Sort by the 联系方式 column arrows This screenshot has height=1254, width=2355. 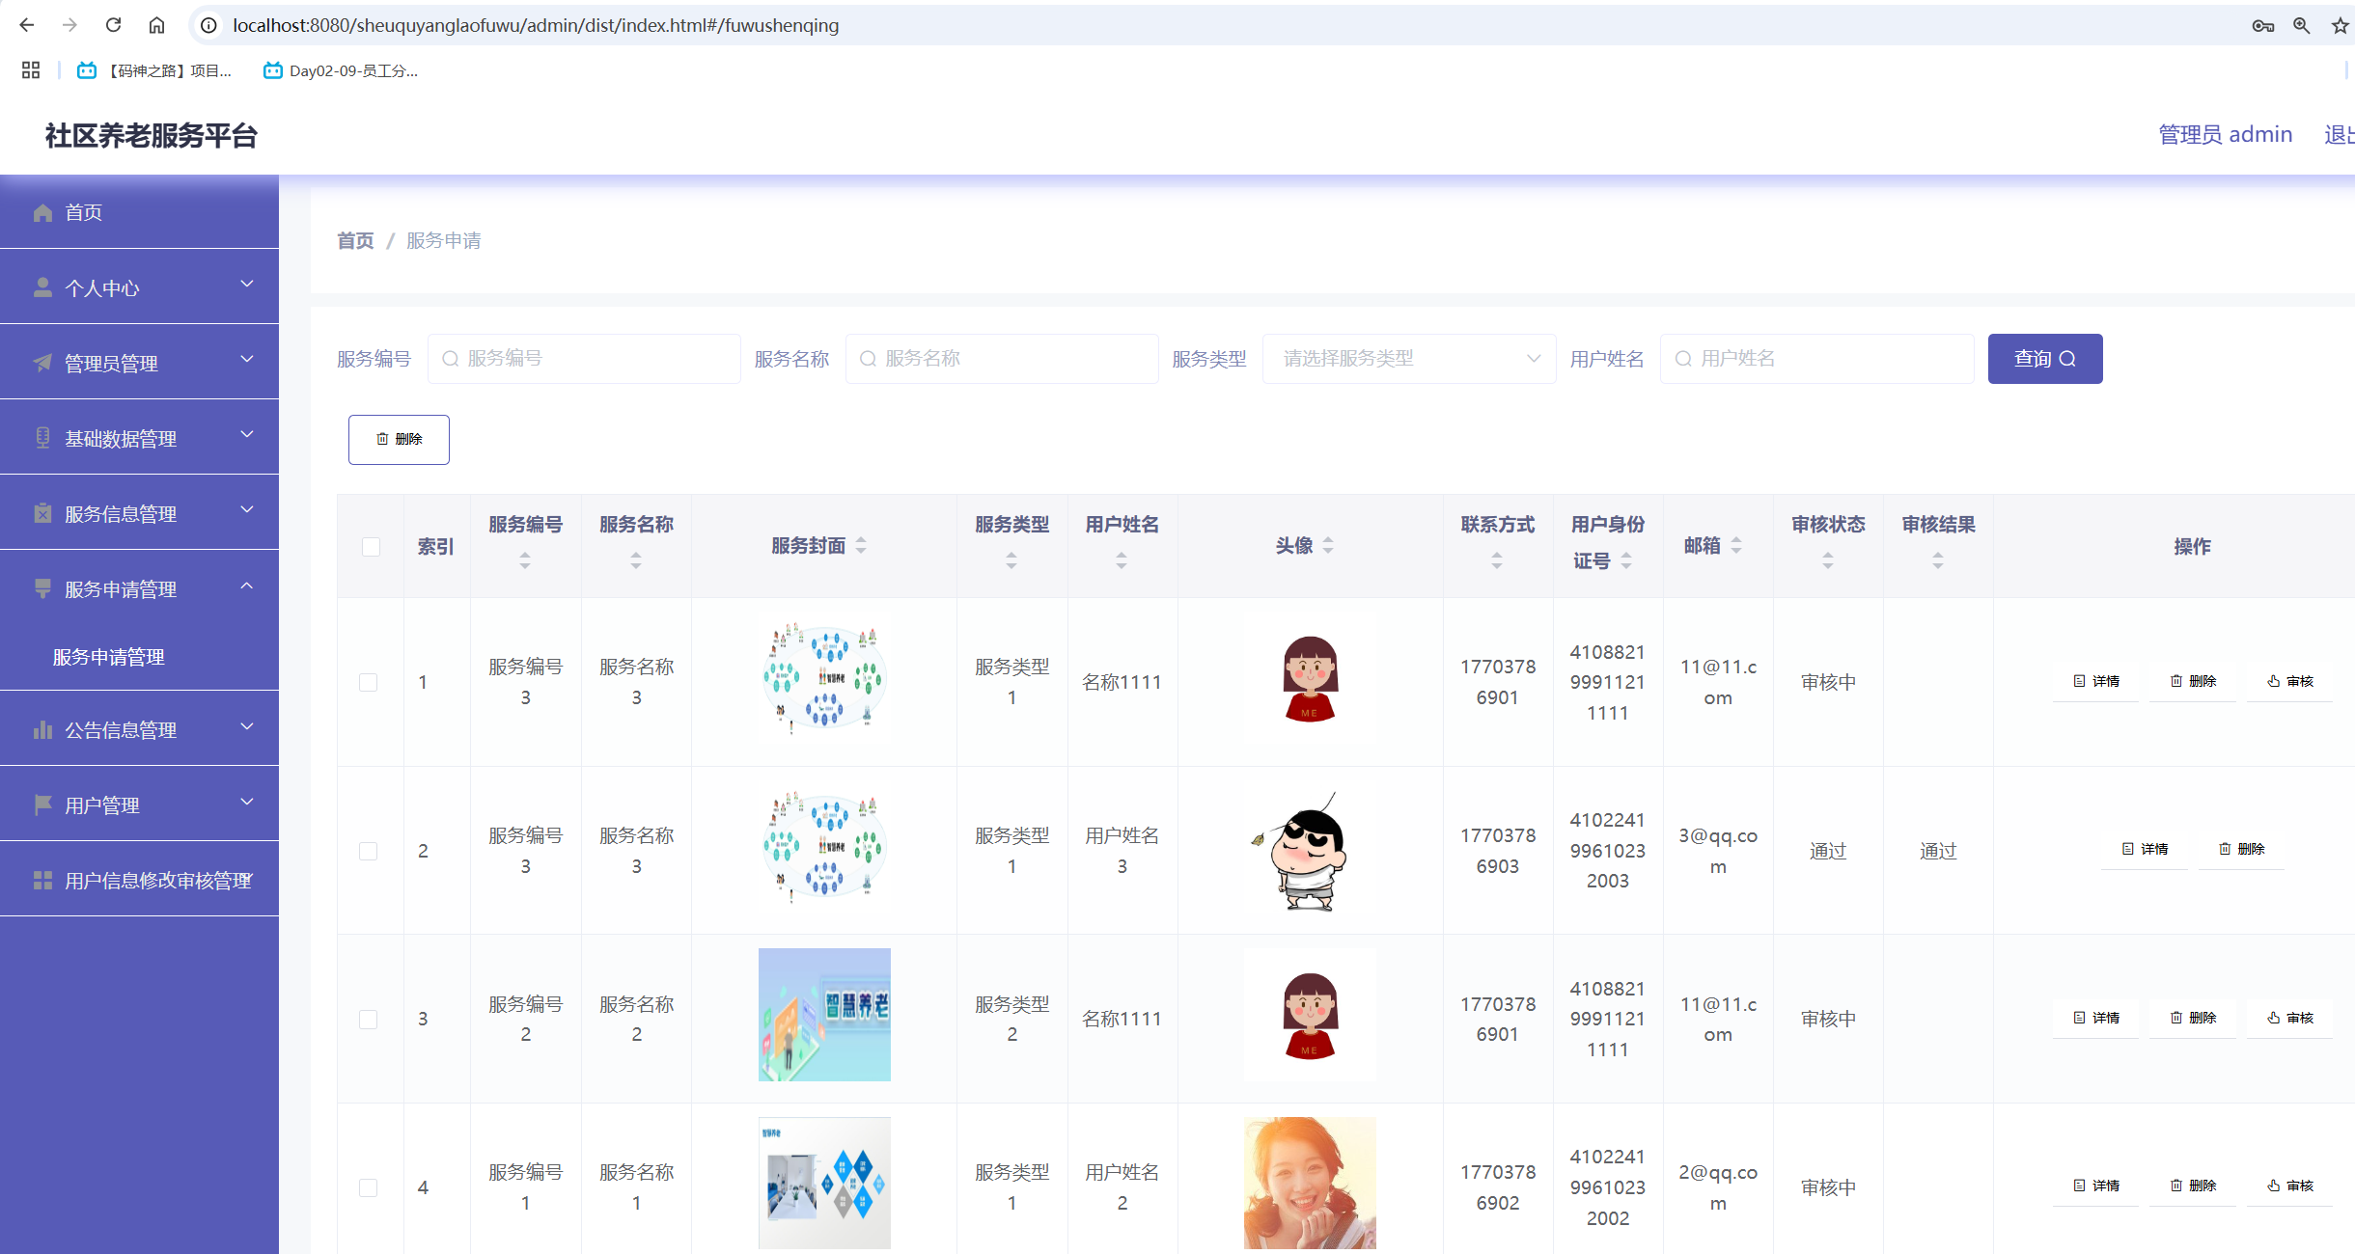tap(1497, 560)
